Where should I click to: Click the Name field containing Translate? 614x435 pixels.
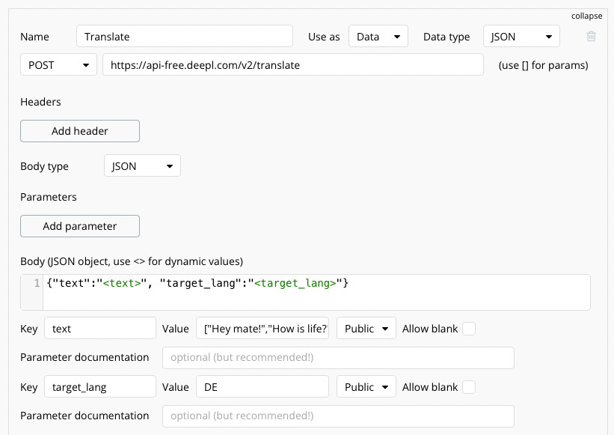[184, 36]
